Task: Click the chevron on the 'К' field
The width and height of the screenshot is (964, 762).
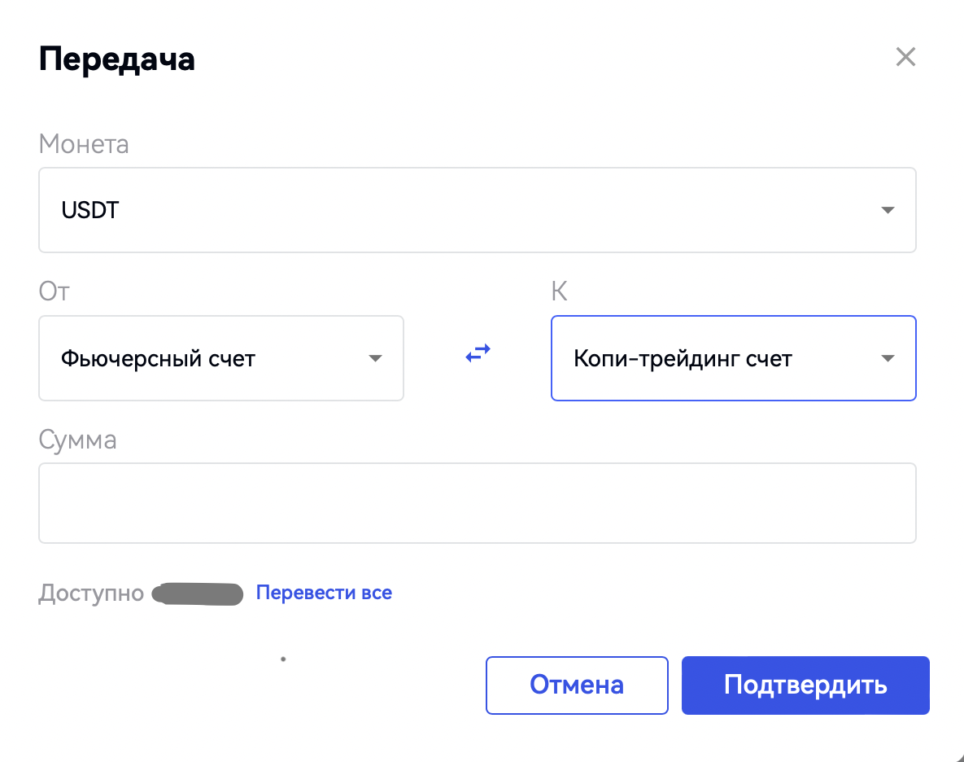Action: [888, 358]
